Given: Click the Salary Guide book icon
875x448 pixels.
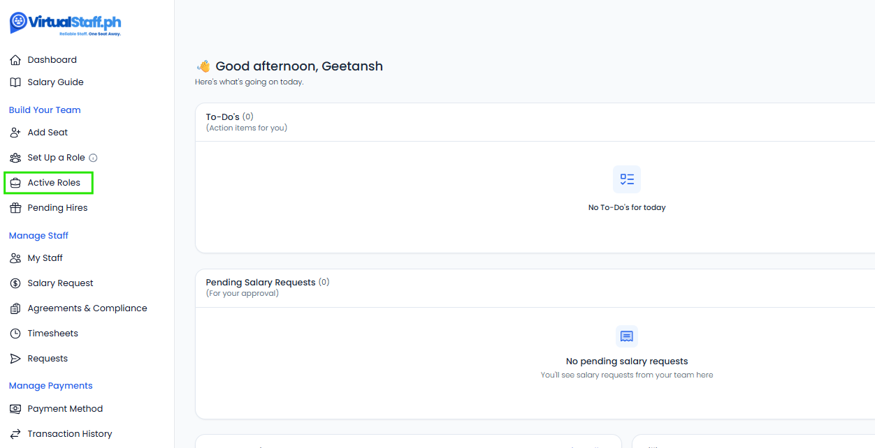Looking at the screenshot, I should tap(15, 82).
